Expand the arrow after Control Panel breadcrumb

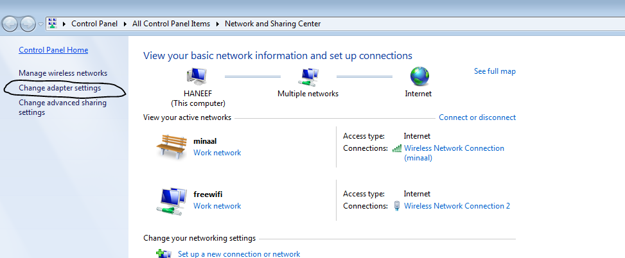coord(125,24)
